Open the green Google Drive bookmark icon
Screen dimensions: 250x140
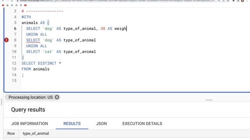tap(7, 5)
